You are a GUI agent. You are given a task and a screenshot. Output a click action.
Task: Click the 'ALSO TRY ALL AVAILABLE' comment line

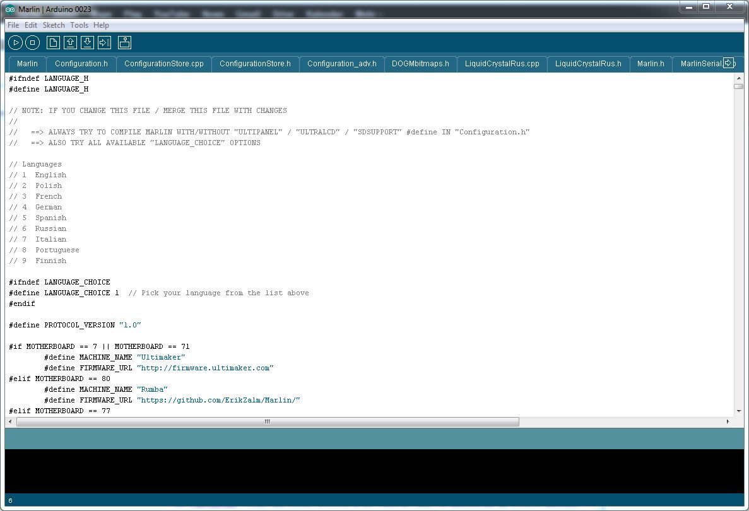pos(134,143)
